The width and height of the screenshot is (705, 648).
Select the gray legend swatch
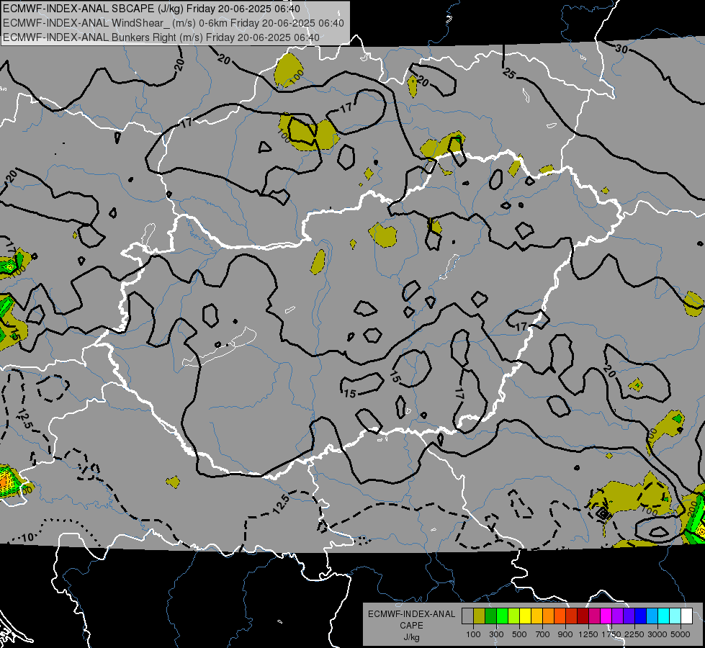467,616
